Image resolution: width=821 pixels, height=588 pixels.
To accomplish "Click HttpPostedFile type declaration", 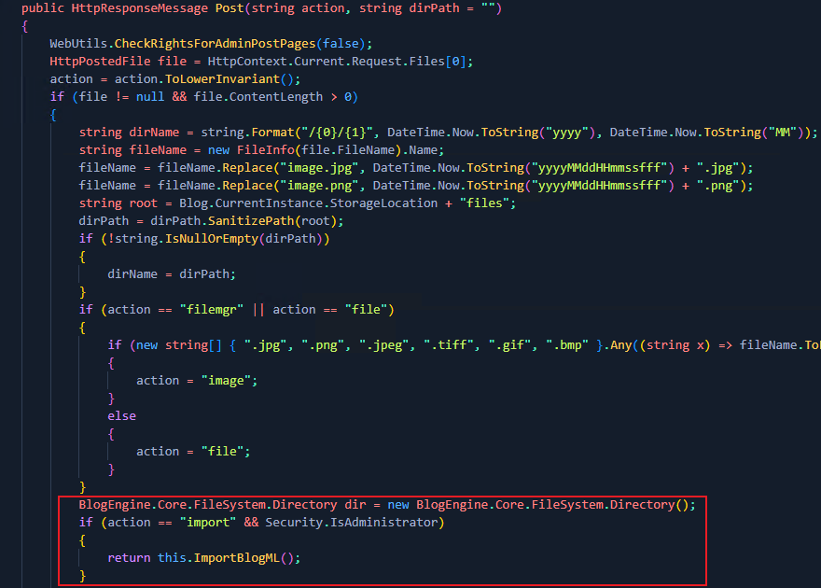I will tap(100, 62).
